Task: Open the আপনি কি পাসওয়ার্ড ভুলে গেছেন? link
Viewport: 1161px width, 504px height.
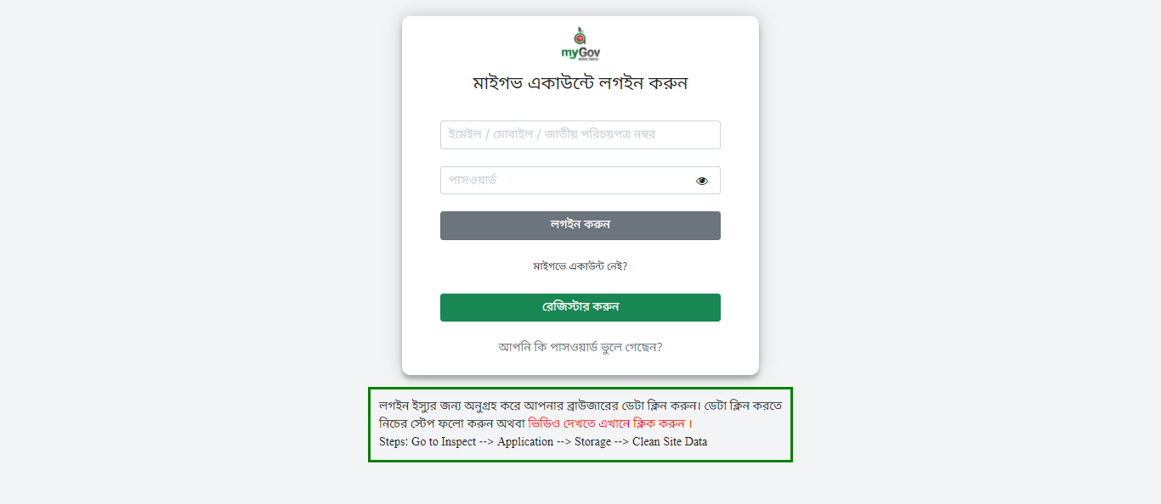Action: [x=580, y=347]
